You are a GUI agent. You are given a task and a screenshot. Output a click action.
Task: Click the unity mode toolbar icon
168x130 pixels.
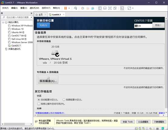(115, 8)
